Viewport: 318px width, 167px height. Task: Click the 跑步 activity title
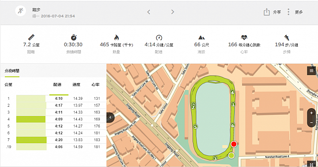[36, 10]
